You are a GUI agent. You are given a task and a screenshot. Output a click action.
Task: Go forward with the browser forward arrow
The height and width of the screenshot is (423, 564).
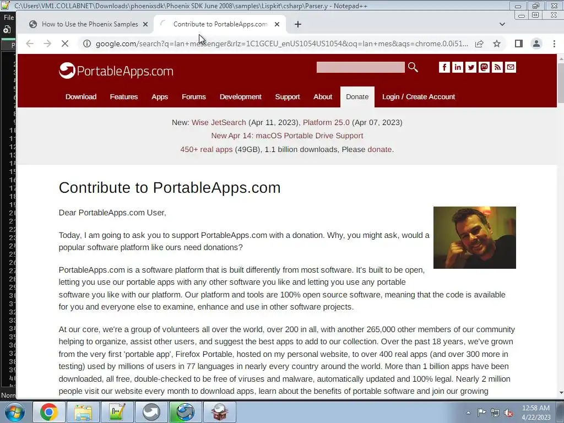pyautogui.click(x=47, y=44)
